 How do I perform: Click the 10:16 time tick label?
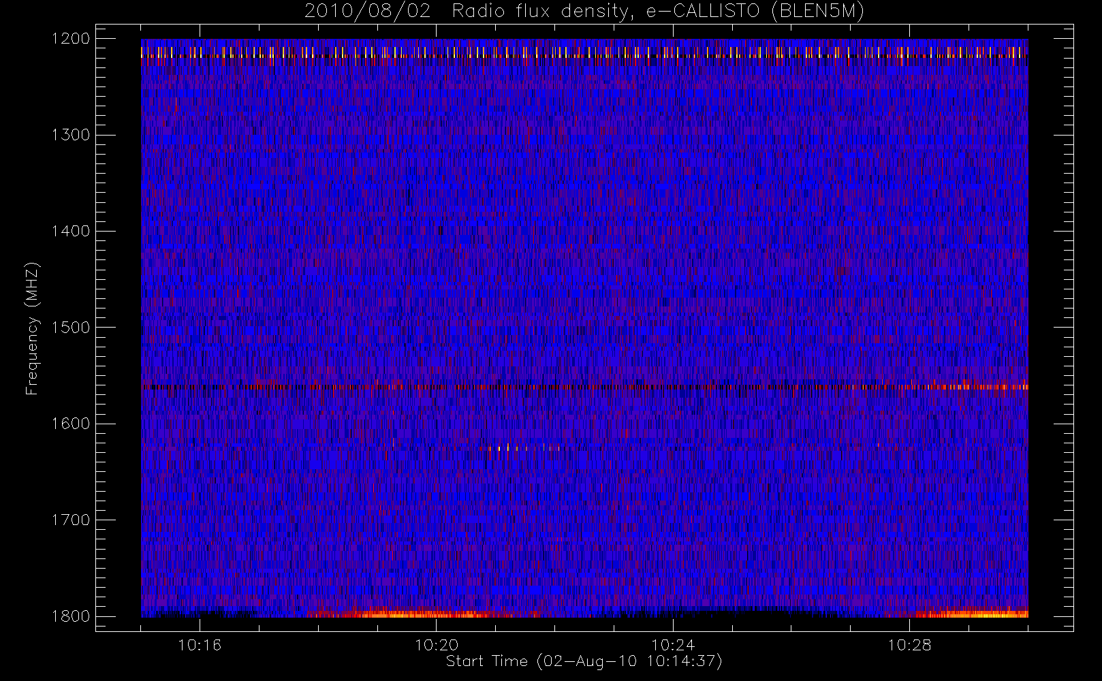click(x=200, y=645)
